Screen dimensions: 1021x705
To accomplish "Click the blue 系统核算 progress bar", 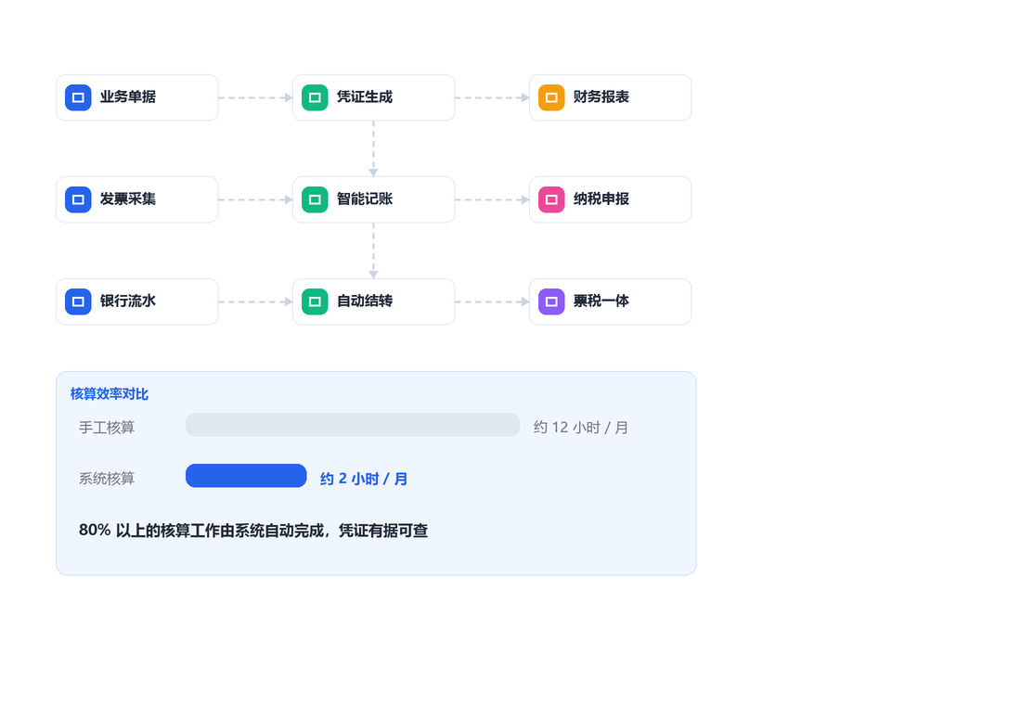I will 246,476.
